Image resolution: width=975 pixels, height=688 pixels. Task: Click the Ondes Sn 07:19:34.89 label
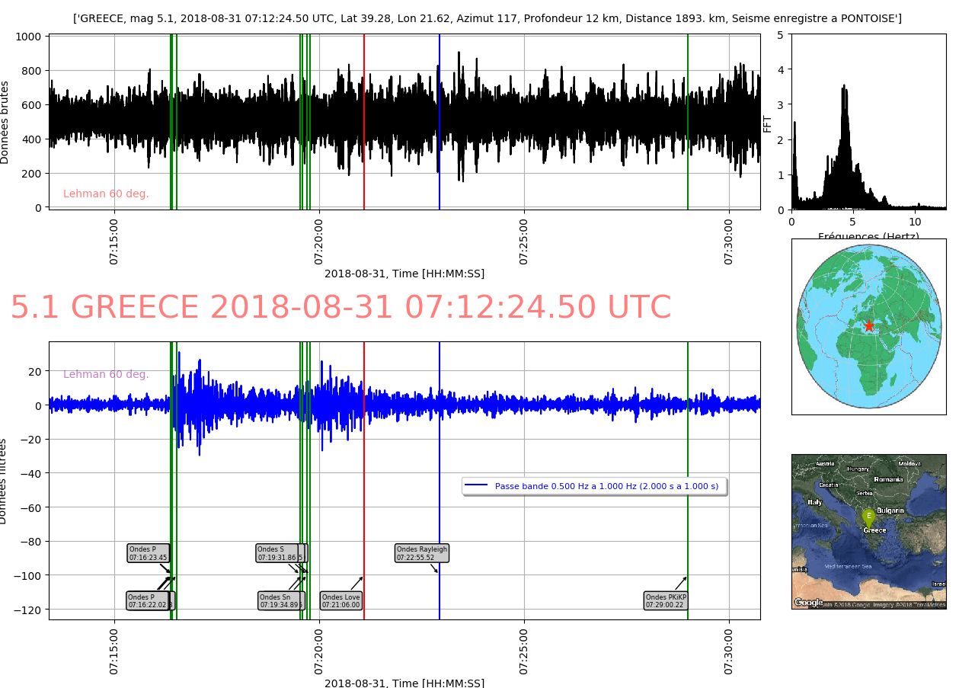280,601
